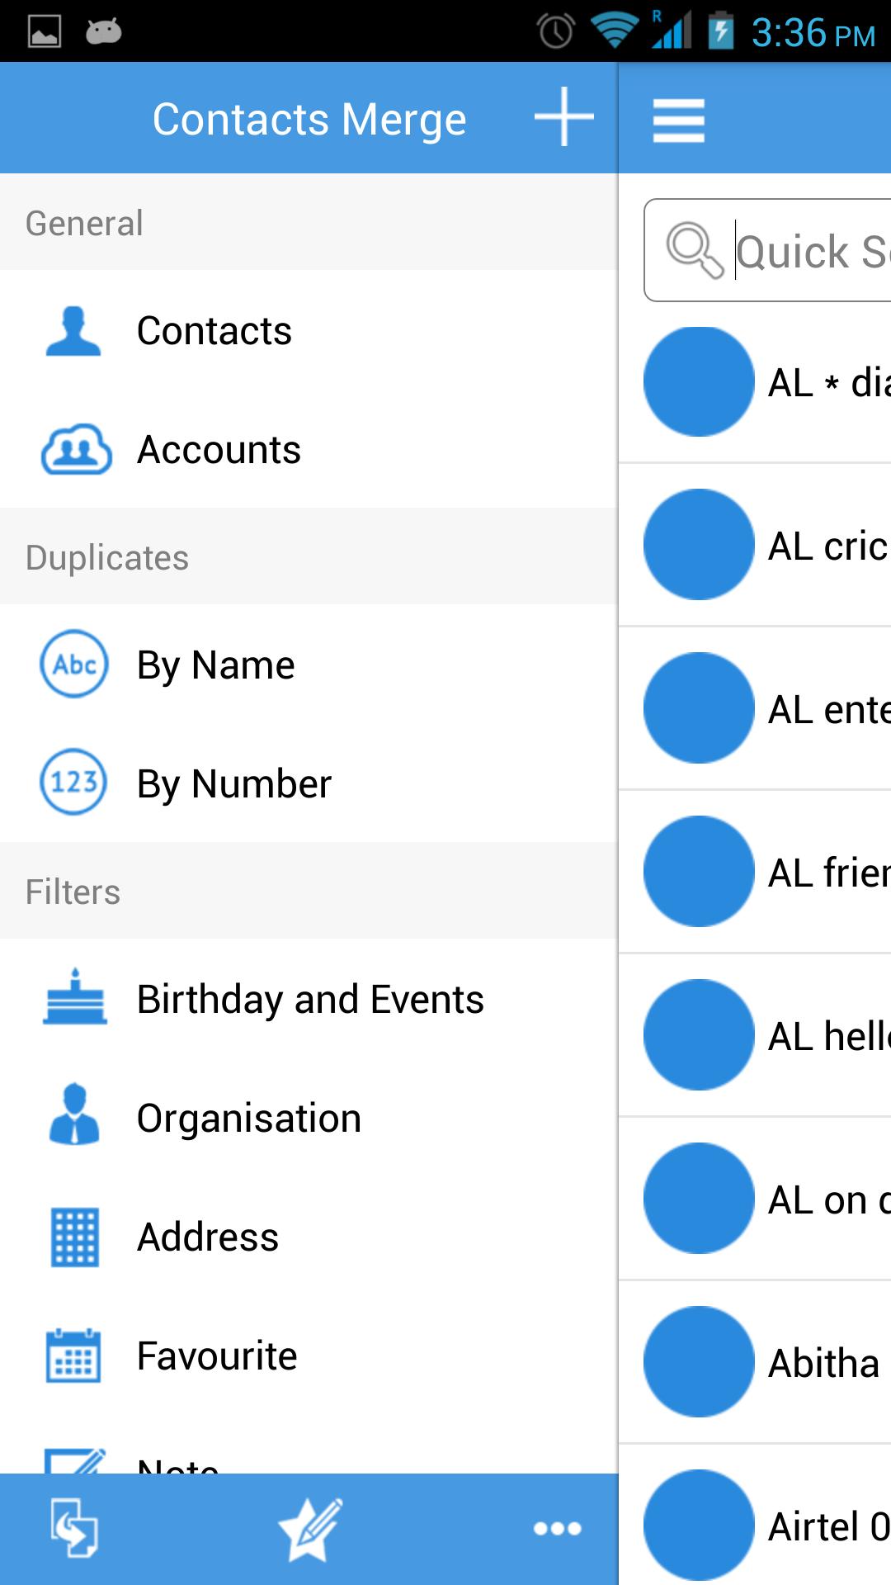
Task: Click the birthday cake icon
Action: (74, 999)
